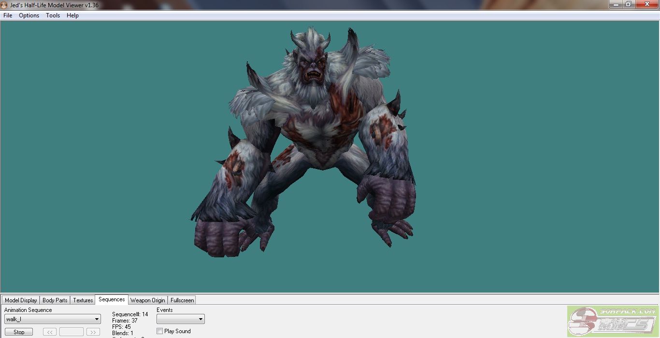660x338 pixels.
Task: Go to the Fullscreen tab
Action: point(182,300)
